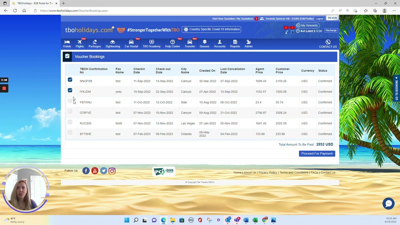This screenshot has height=225, width=400.
Task: Open the Home footer link
Action: [x=237, y=172]
